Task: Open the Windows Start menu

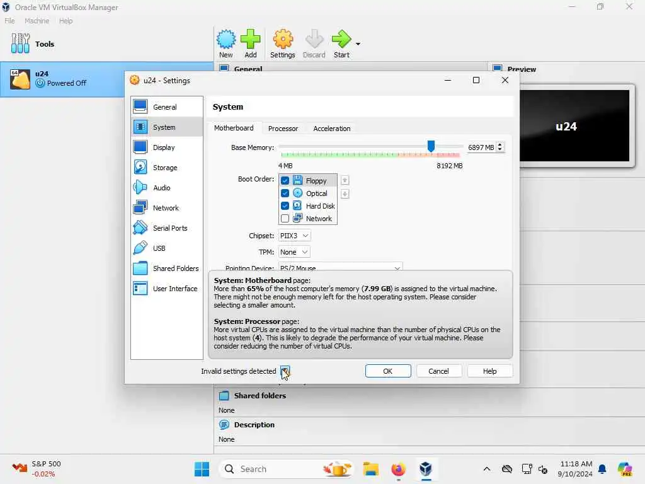Action: [x=202, y=469]
